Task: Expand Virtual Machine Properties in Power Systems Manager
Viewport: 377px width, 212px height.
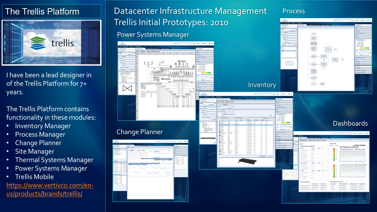Action: [205, 83]
